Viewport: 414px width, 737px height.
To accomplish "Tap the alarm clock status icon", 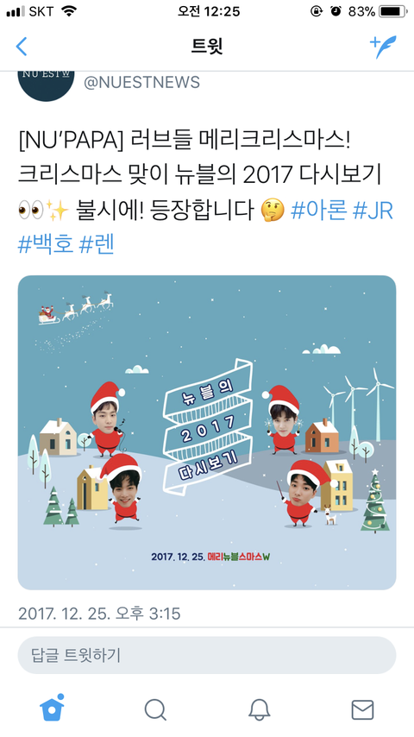I will point(336,11).
